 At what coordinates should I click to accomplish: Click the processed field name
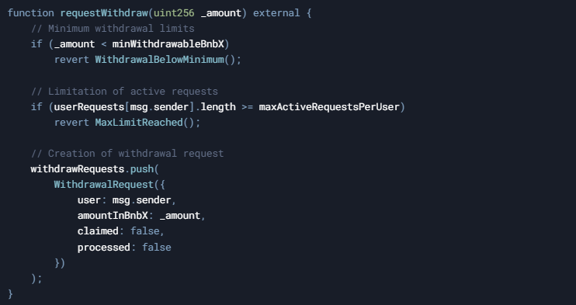pos(104,248)
